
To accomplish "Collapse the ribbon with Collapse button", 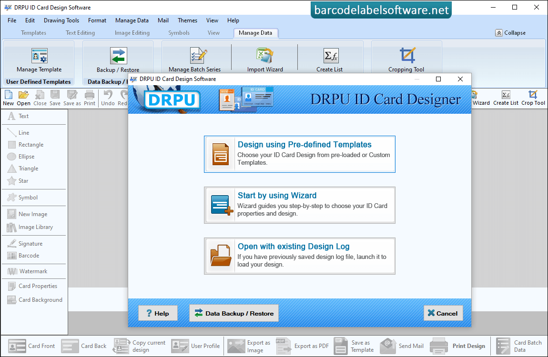I will tap(510, 33).
